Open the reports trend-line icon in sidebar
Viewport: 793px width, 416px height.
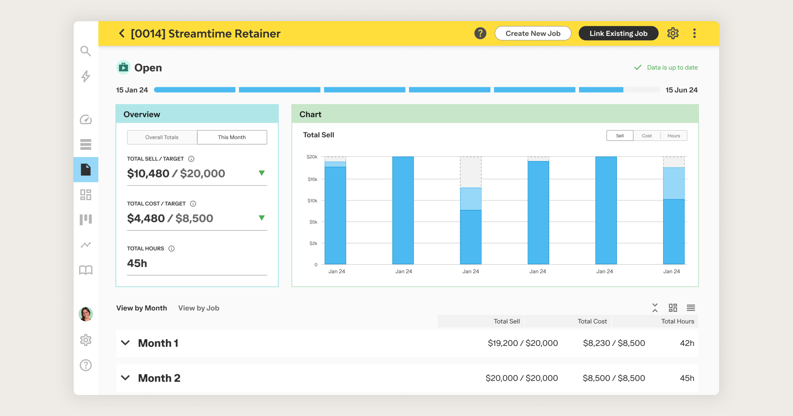[86, 245]
